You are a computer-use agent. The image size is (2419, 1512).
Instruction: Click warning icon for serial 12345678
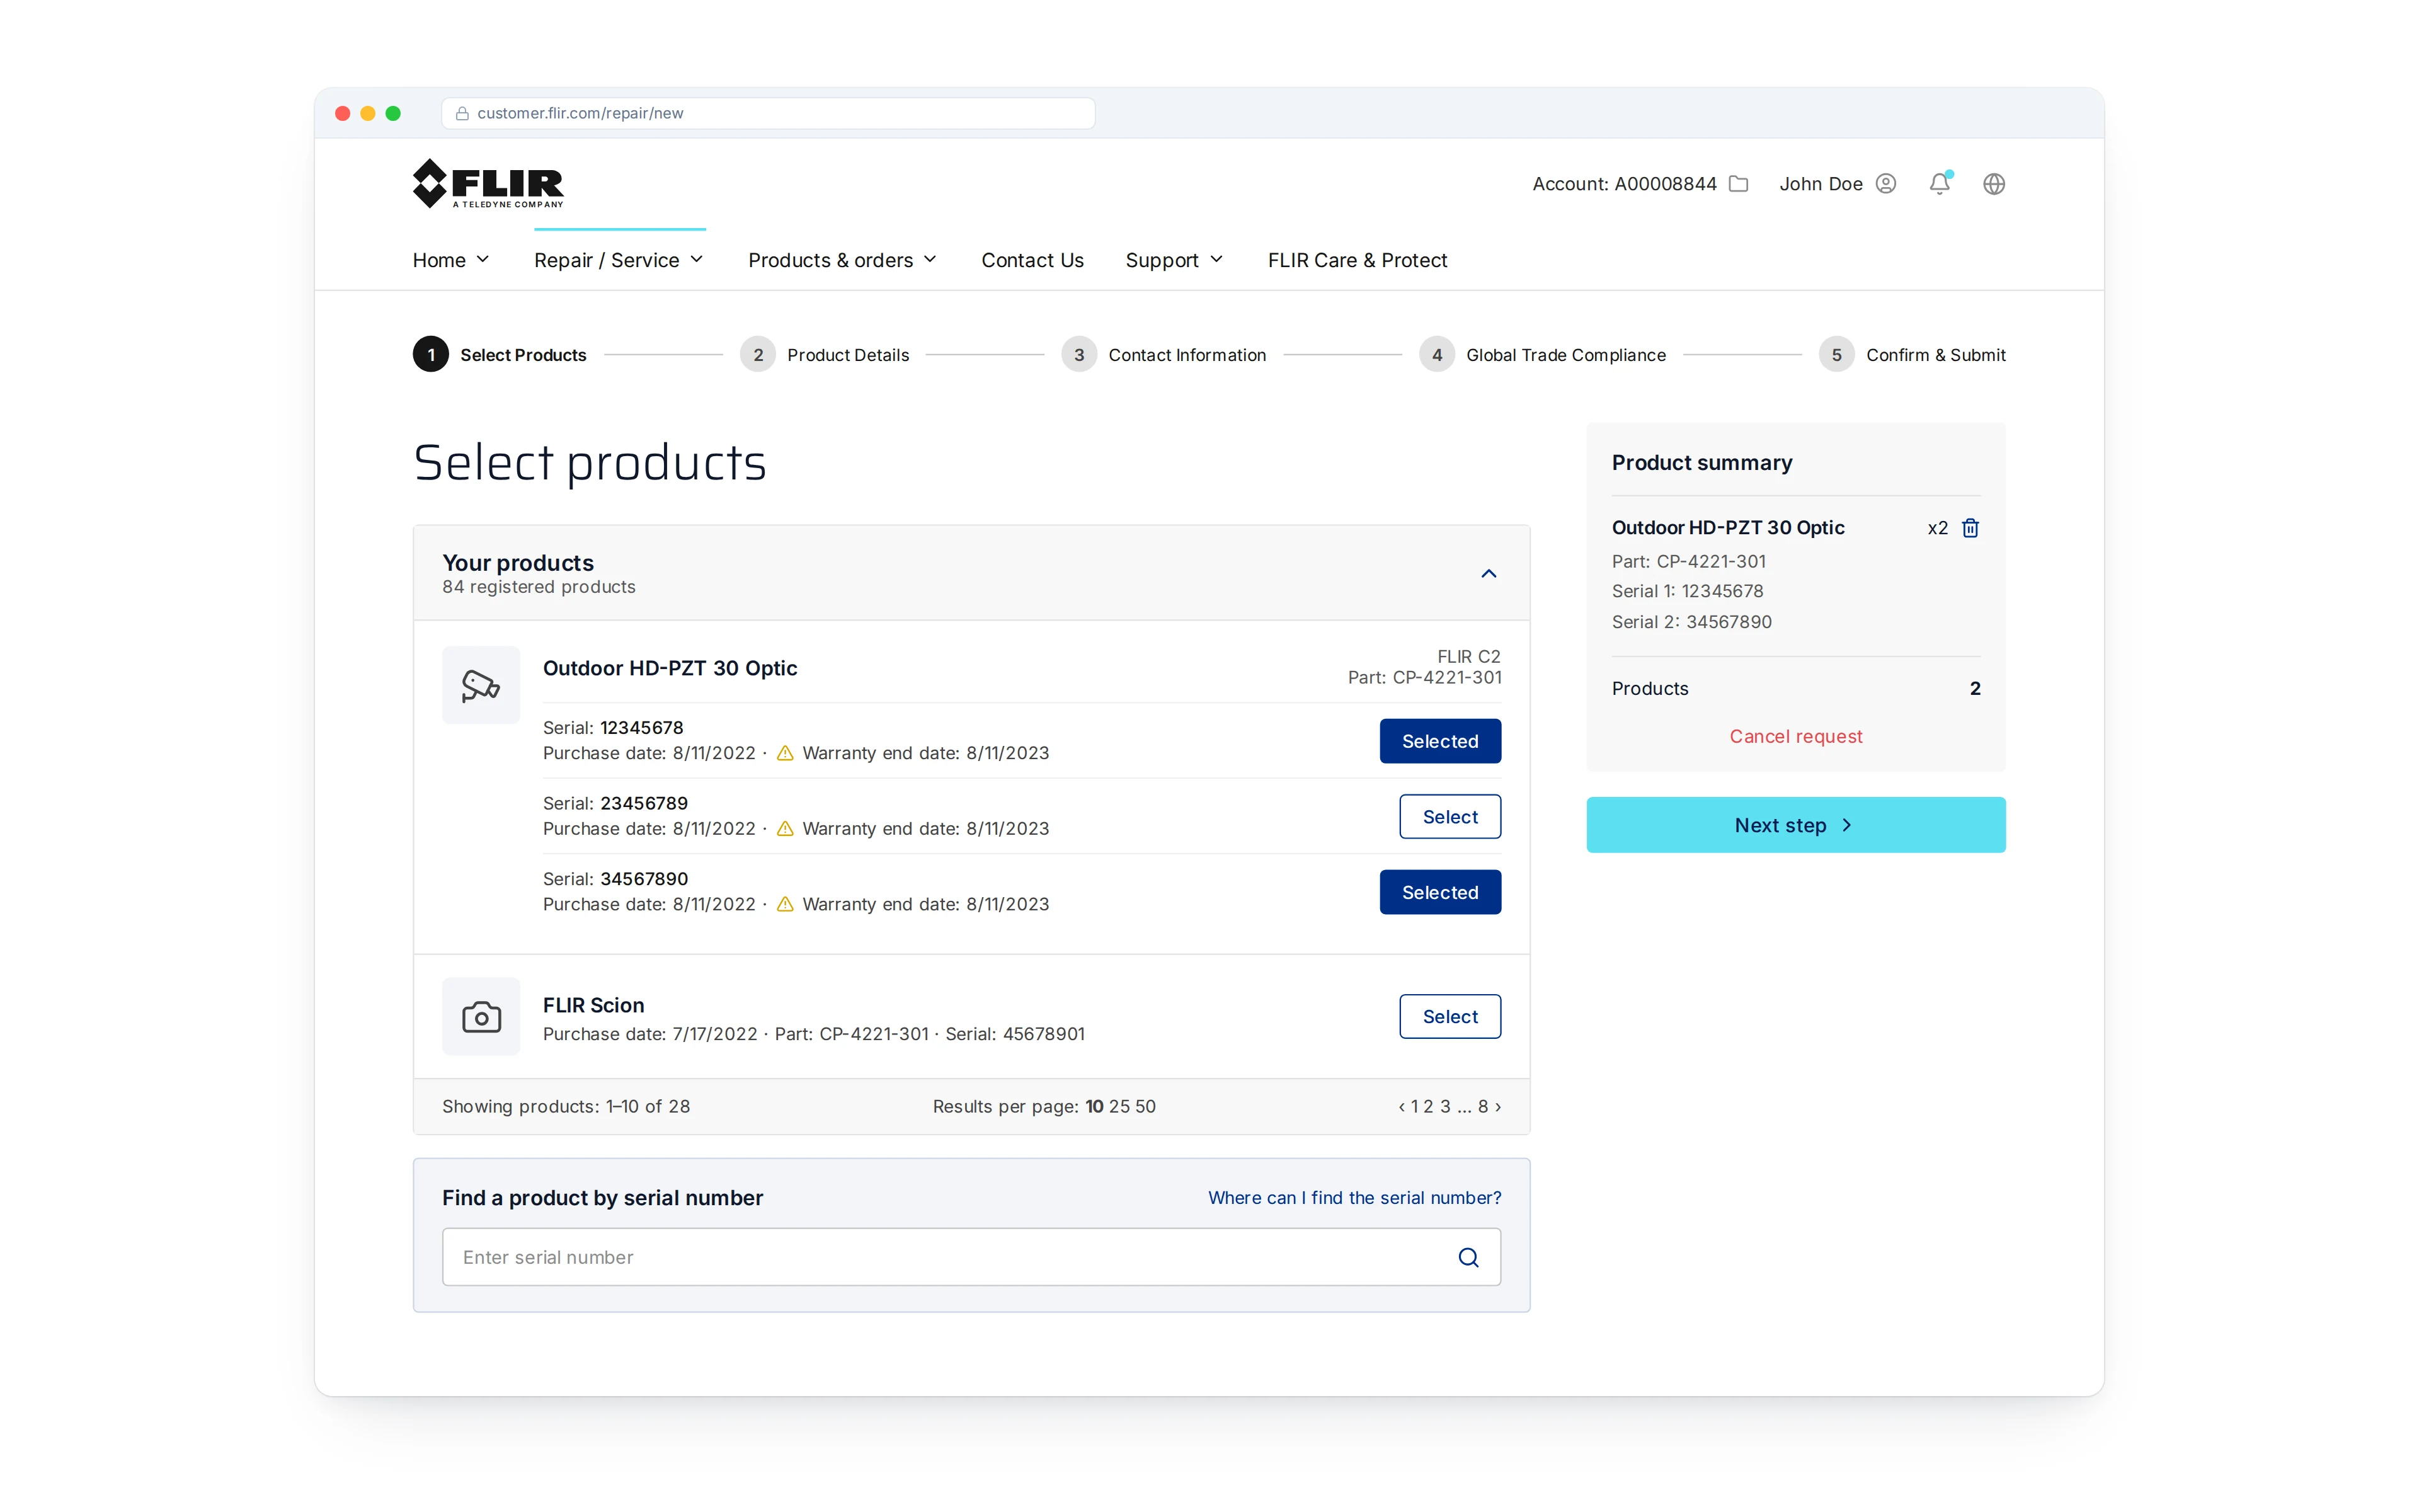(785, 753)
